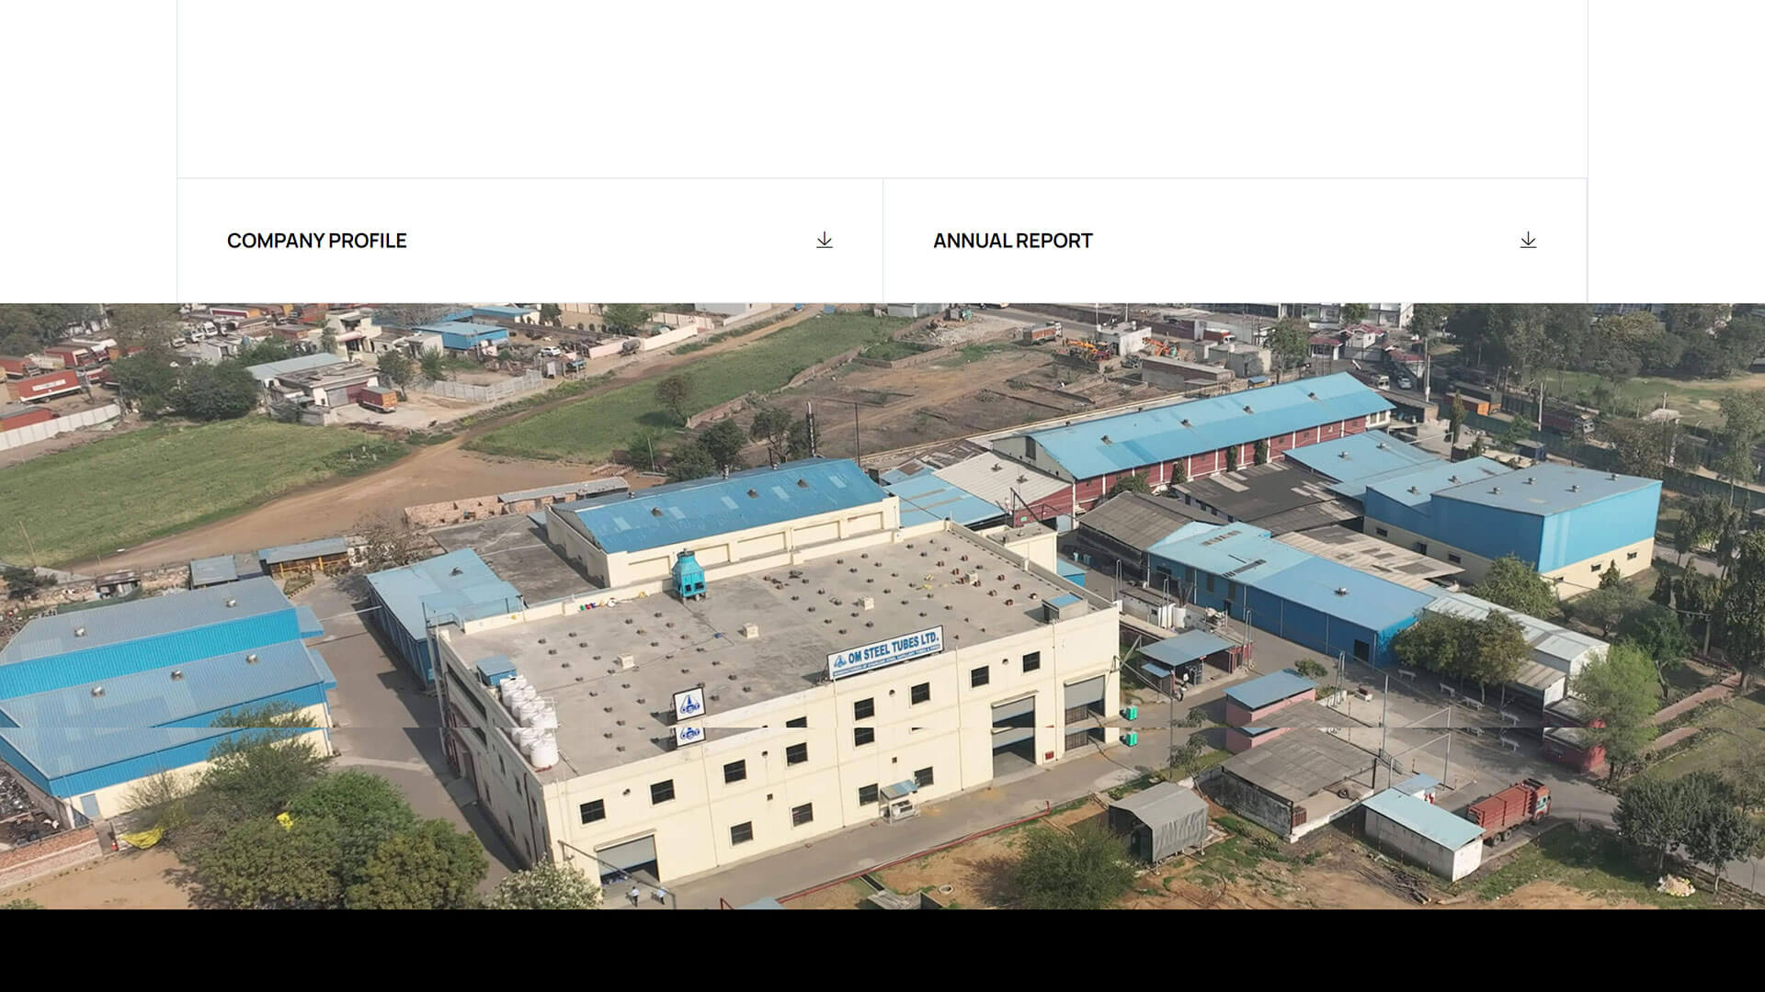Click the cream building's large ground-floor shutter door
The image size is (1765, 992).
click(628, 860)
